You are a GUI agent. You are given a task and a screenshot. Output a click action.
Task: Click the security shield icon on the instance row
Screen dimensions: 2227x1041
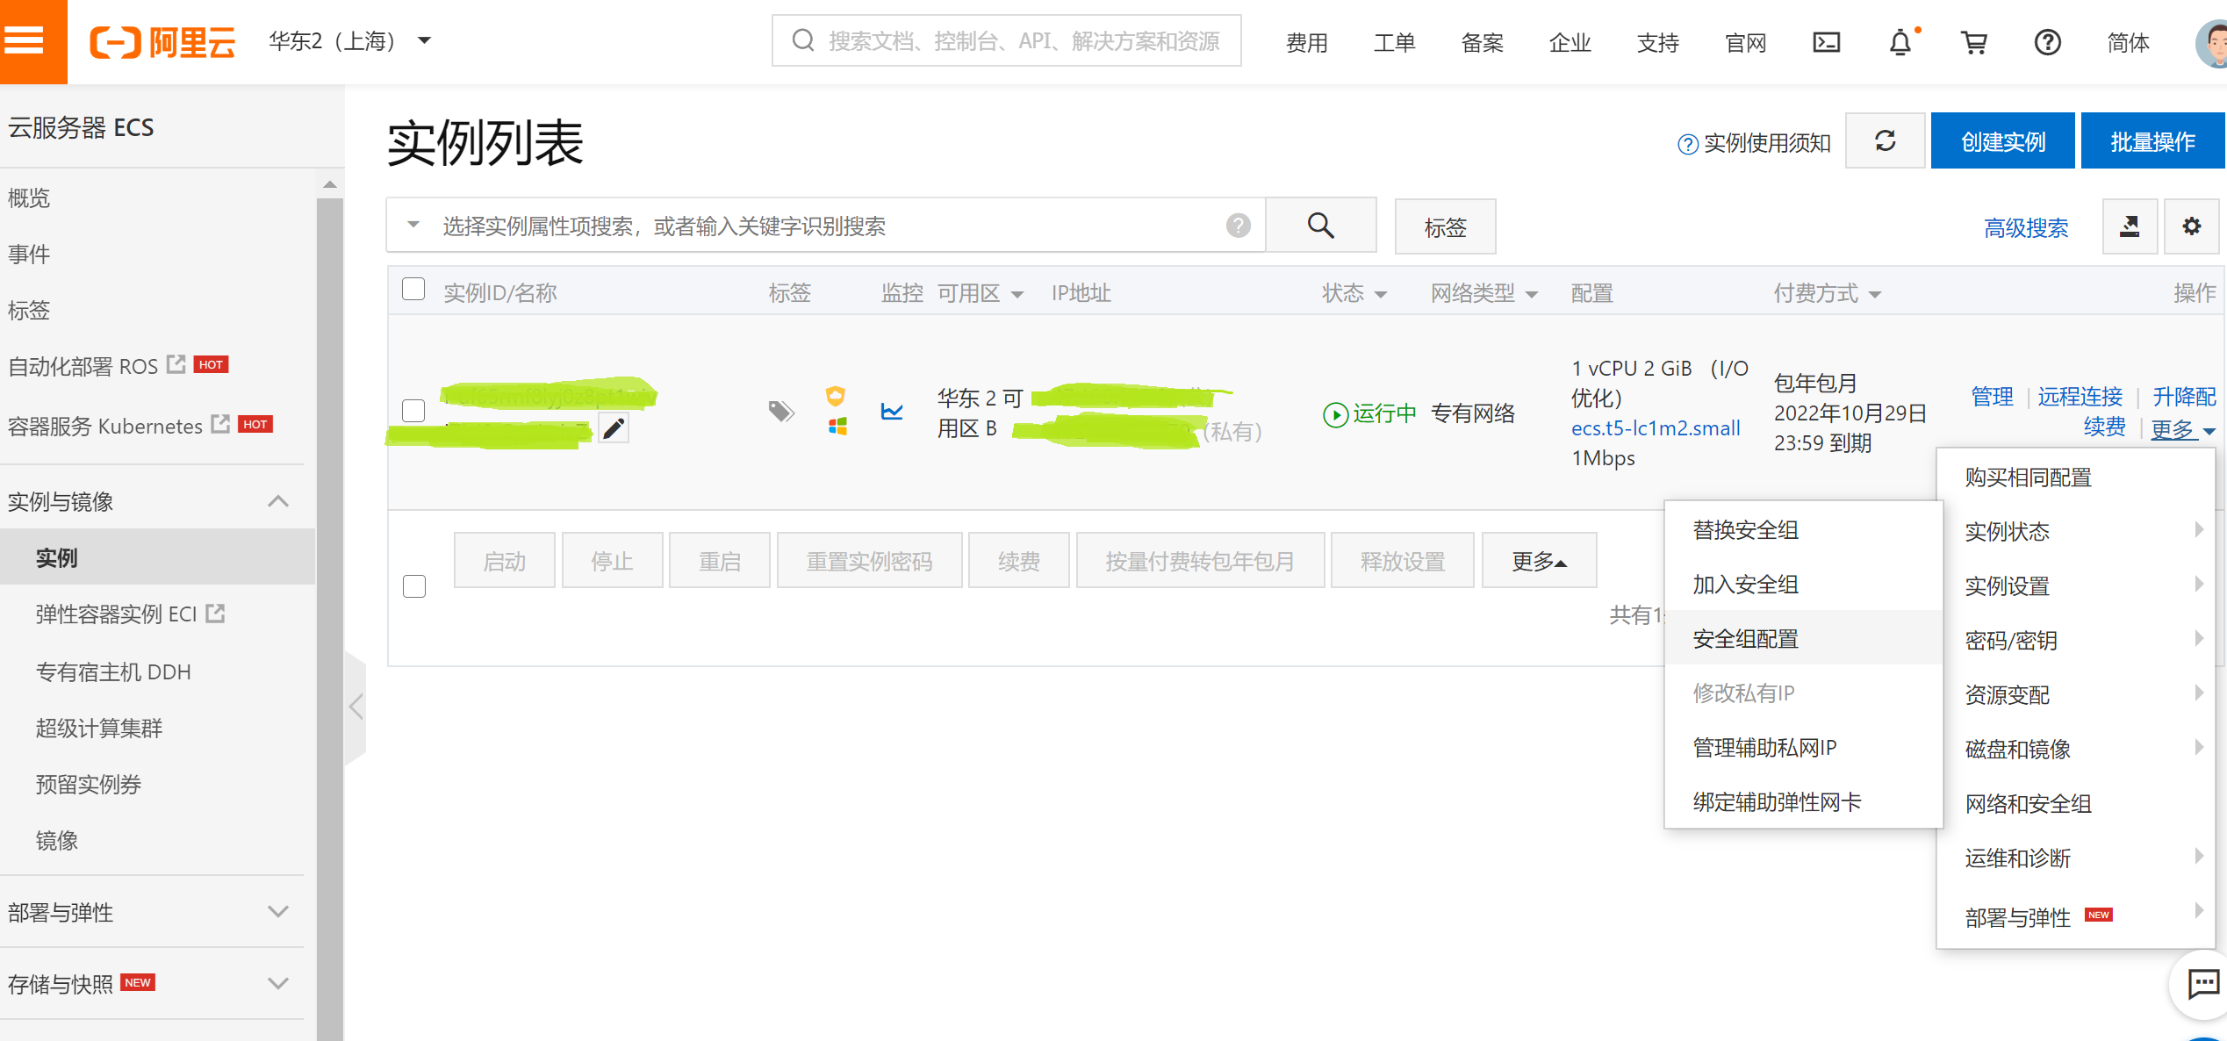836,396
